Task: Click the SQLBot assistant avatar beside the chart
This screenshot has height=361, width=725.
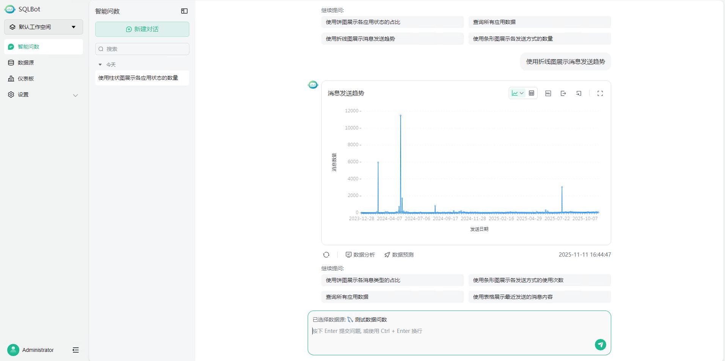Action: click(x=313, y=85)
